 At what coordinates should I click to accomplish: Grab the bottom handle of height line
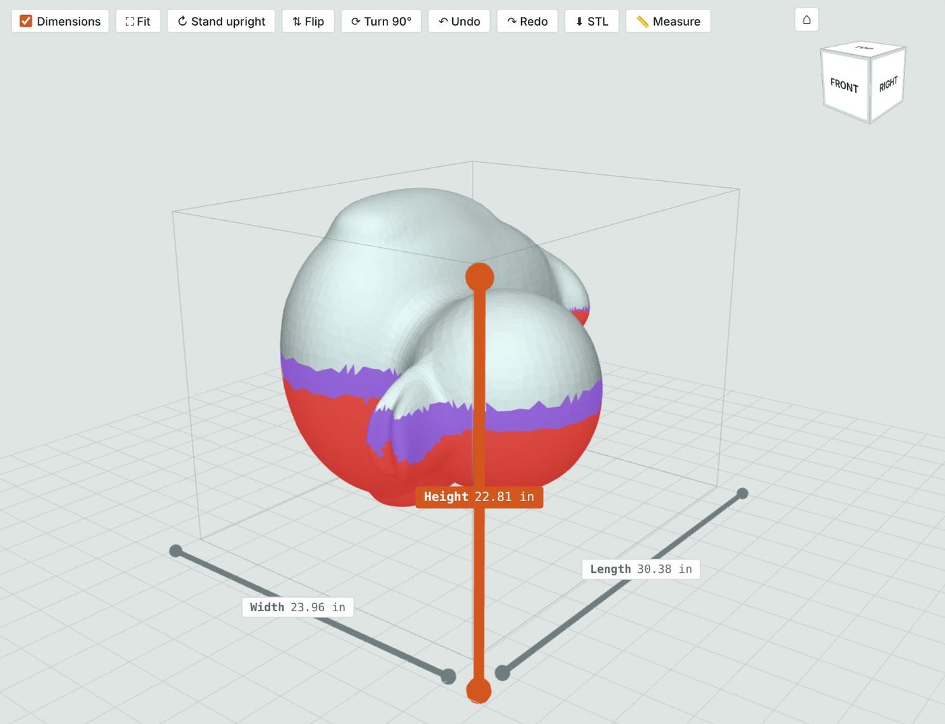(479, 690)
